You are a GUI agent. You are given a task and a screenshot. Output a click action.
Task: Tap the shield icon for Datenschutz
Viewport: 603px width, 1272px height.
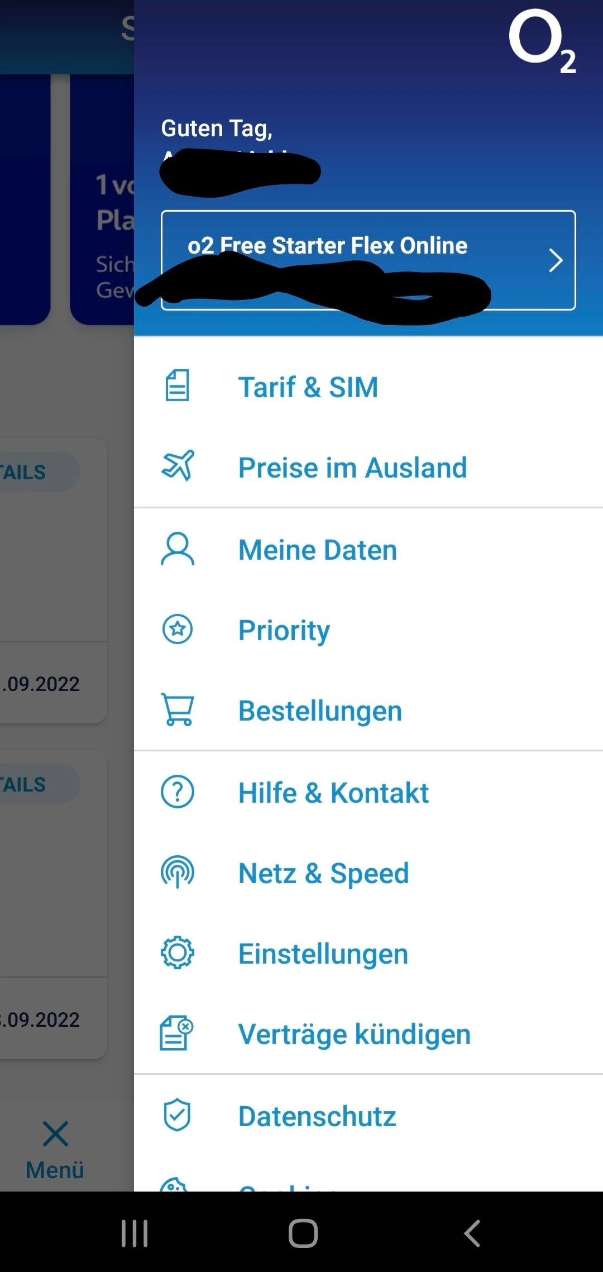coord(177,1115)
